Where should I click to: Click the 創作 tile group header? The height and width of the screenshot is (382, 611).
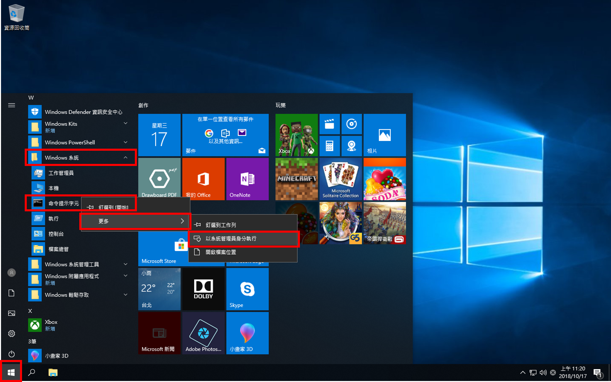(143, 105)
